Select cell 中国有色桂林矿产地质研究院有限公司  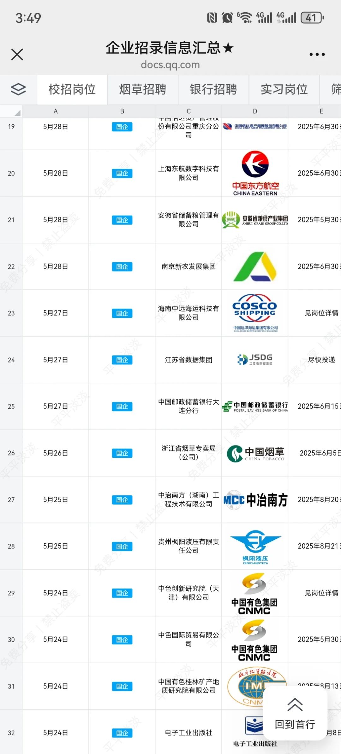pos(188,686)
